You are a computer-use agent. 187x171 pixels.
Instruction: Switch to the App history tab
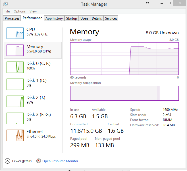pyautogui.click(x=54, y=18)
